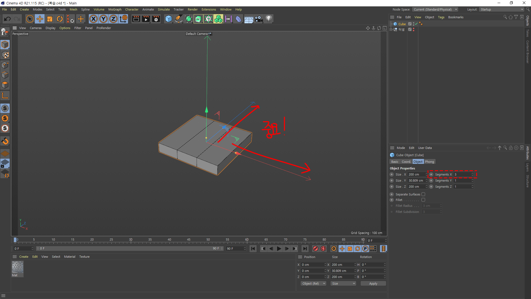Screen dimensions: 531x299
Task: Switch to the Coord. tab
Action: coord(406,162)
